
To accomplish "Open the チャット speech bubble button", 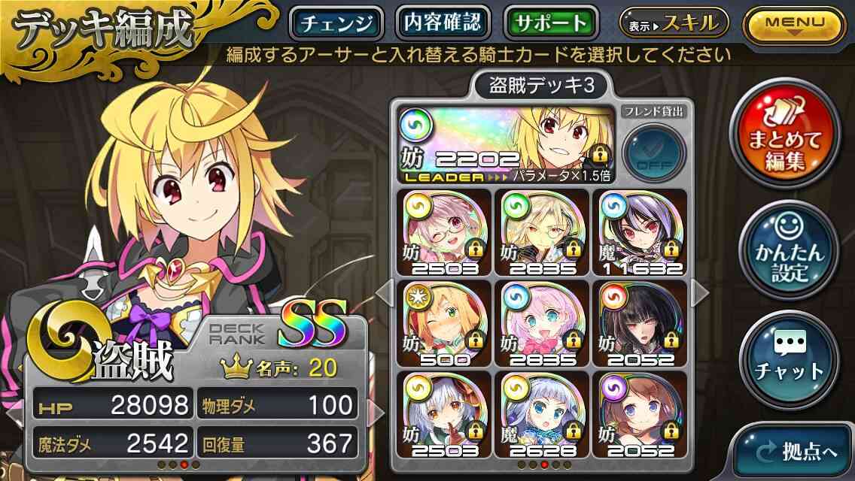I will pos(789,358).
